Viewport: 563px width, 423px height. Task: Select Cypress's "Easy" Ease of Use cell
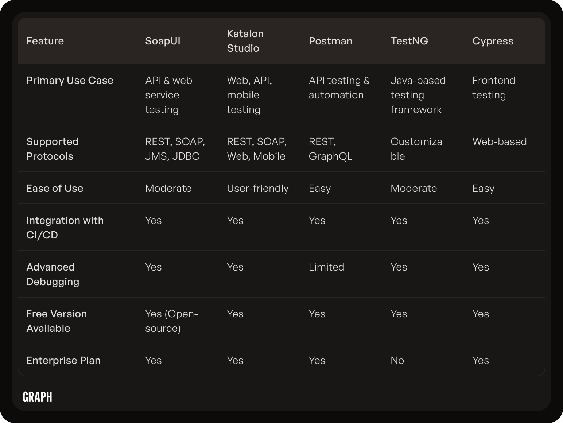pos(483,188)
